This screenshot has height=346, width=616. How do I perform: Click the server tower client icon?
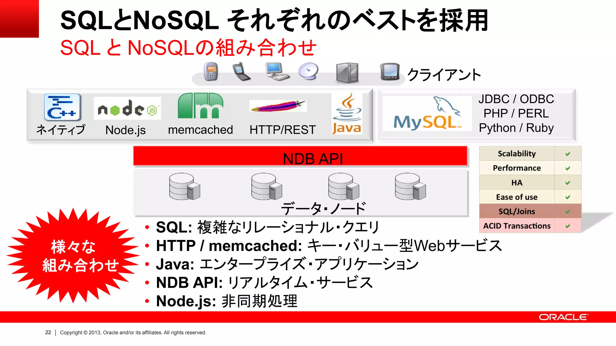coord(347,73)
